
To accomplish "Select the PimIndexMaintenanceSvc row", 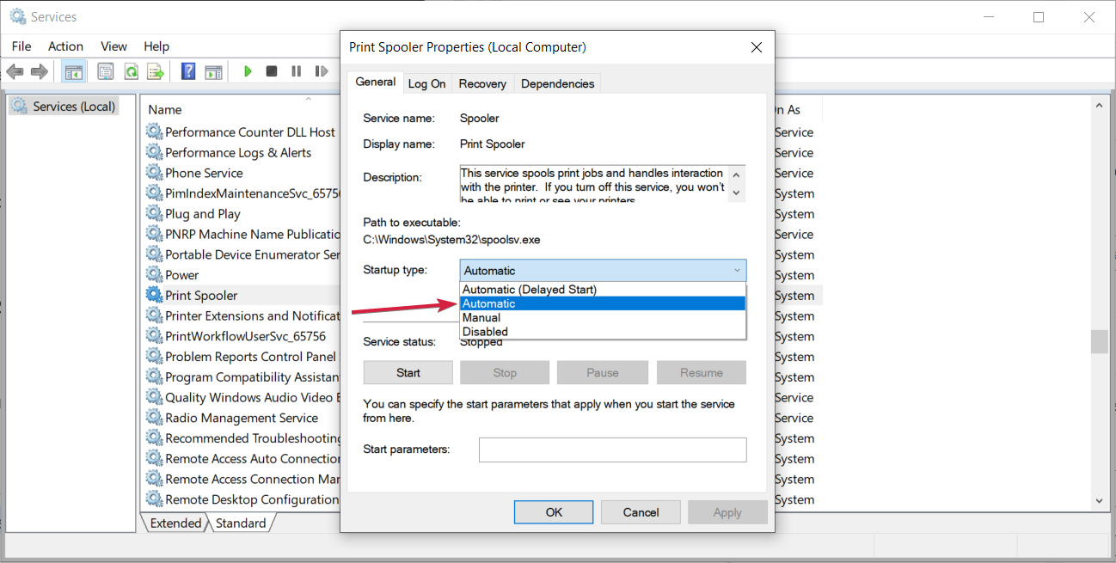I will pos(242,193).
